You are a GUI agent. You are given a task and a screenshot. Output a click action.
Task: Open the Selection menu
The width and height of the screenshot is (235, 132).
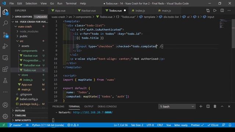pos(31,3)
